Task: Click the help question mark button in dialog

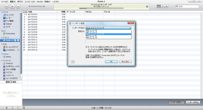Action: point(73,62)
